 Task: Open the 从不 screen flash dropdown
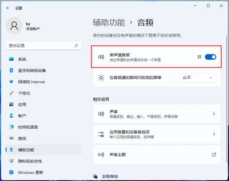[198, 78]
